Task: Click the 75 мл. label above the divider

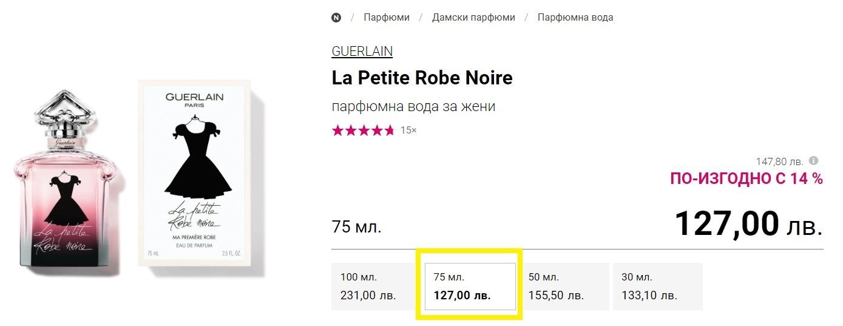Action: tap(356, 228)
